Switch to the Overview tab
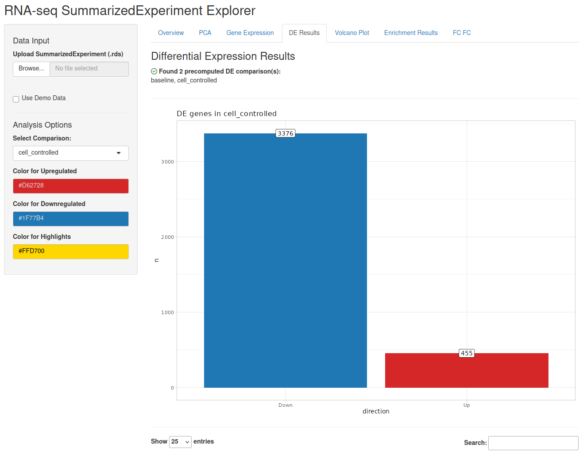Screen dimensions: 583x452 click(171, 33)
